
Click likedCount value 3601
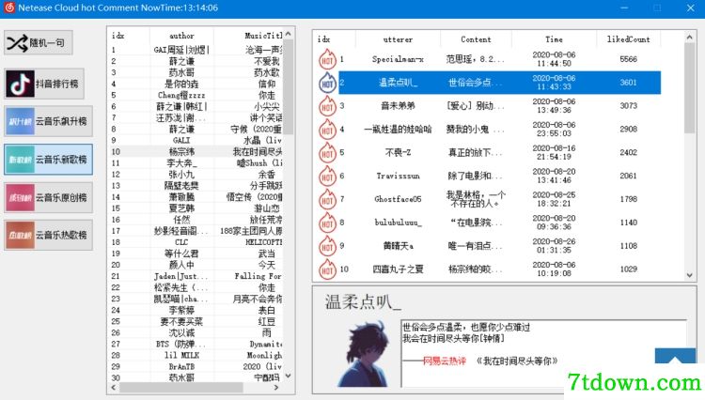(x=628, y=82)
